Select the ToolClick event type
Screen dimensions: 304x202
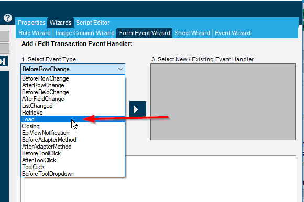(73, 167)
